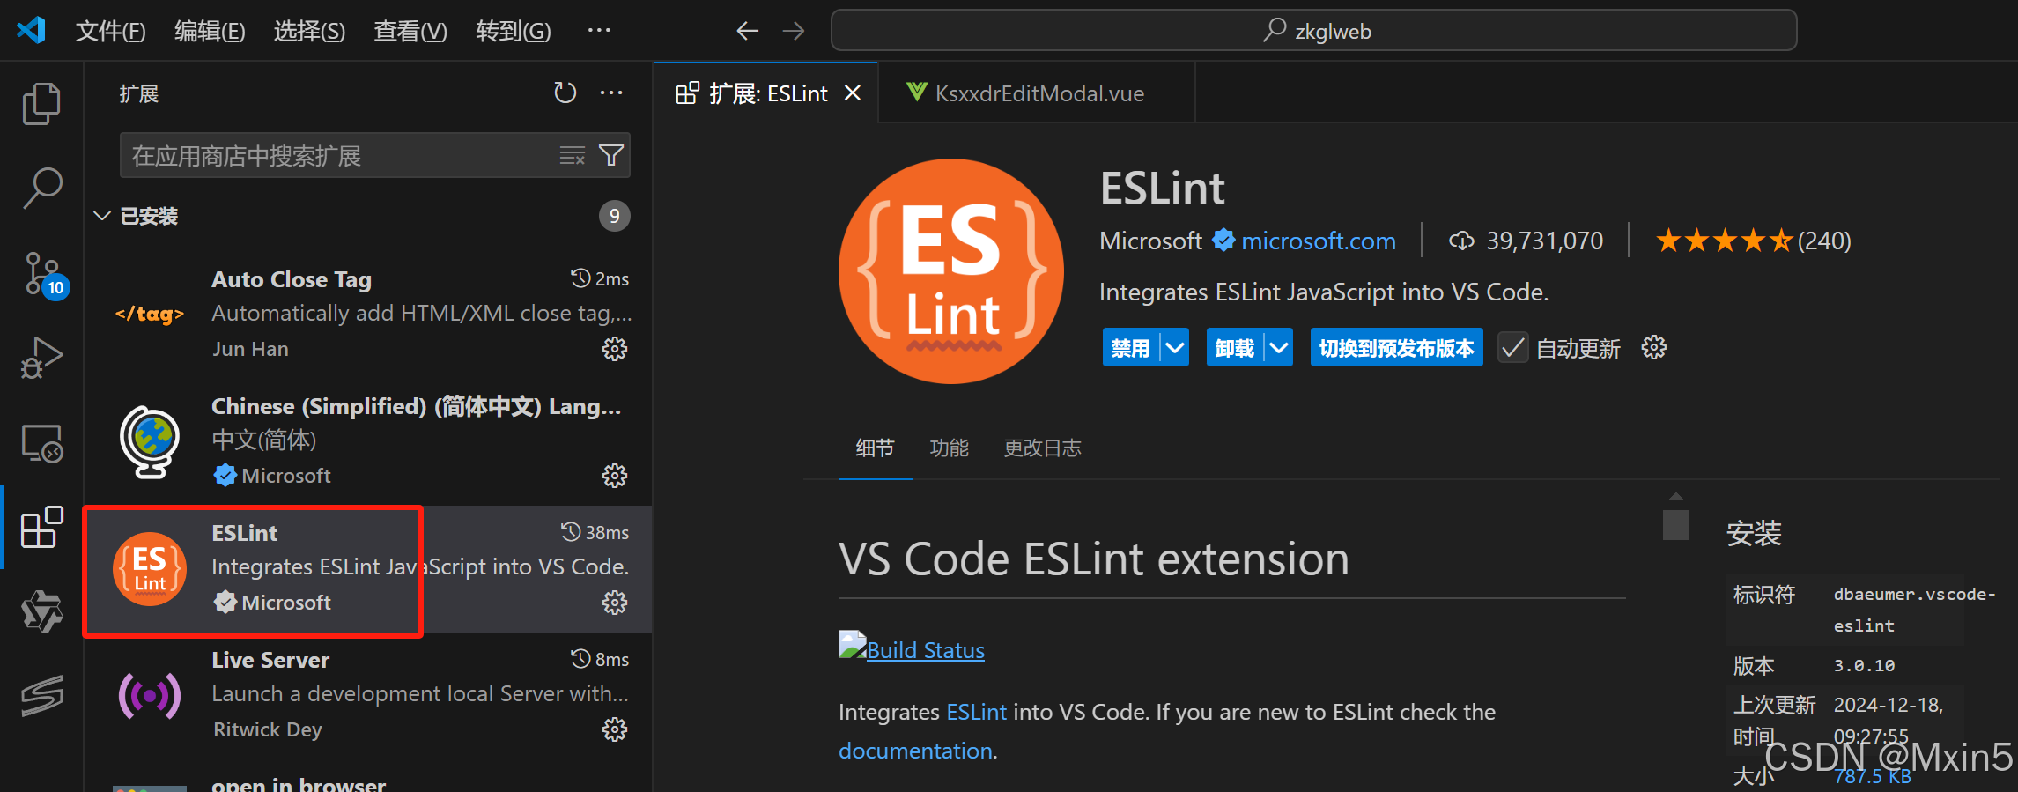Open the Explorer view in activity bar

[41, 104]
